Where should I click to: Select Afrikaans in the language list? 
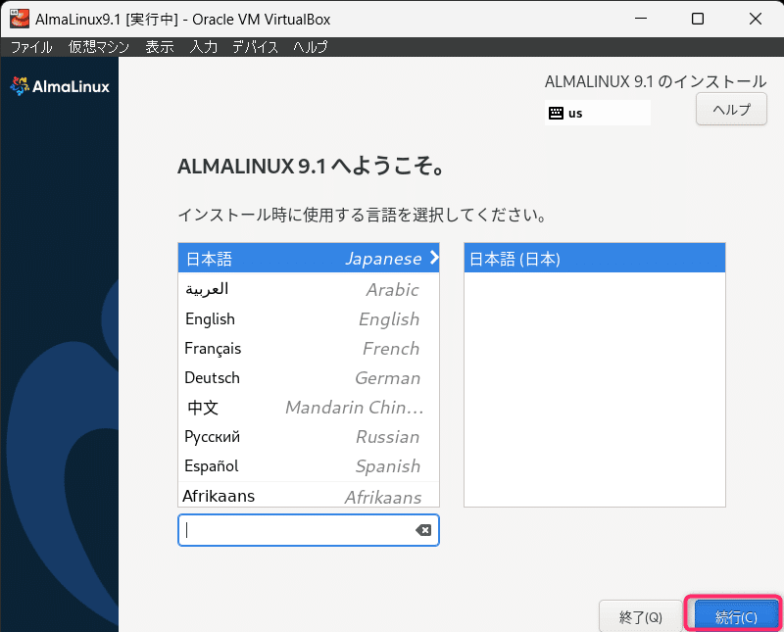(309, 495)
